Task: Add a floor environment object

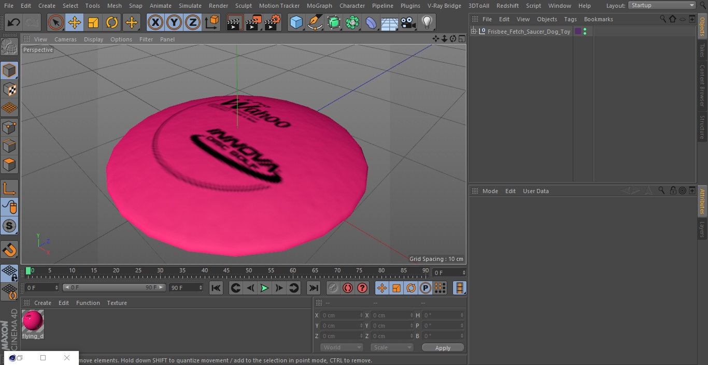Action: point(390,23)
